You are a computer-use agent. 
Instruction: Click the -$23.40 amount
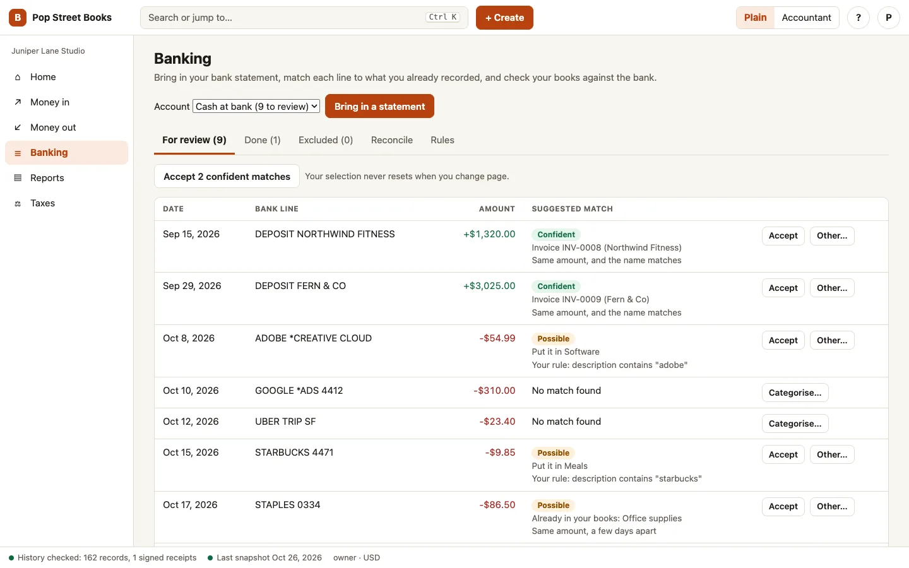coord(497,422)
